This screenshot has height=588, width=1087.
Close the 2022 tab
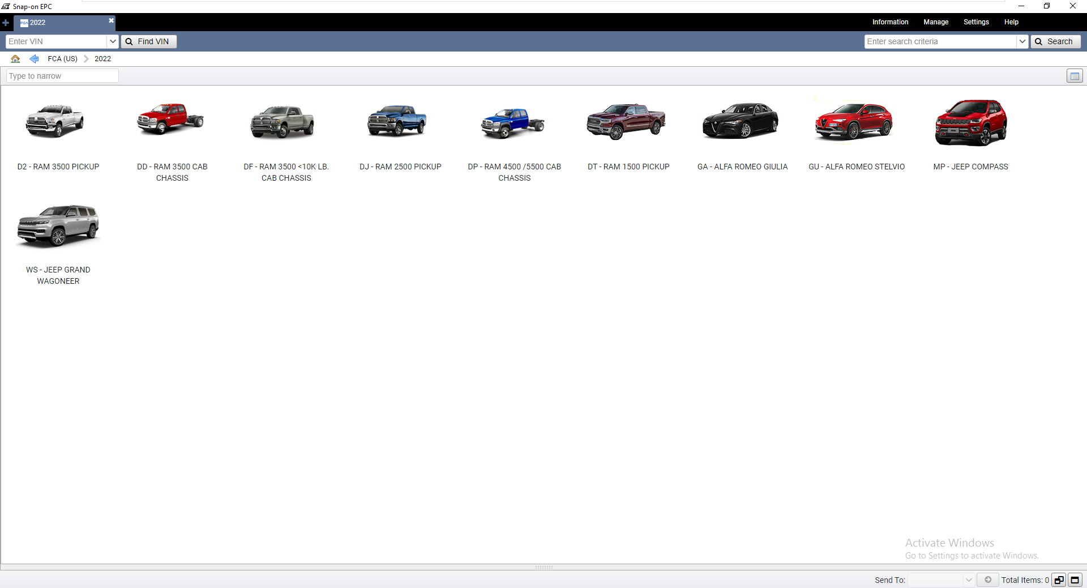pos(111,20)
